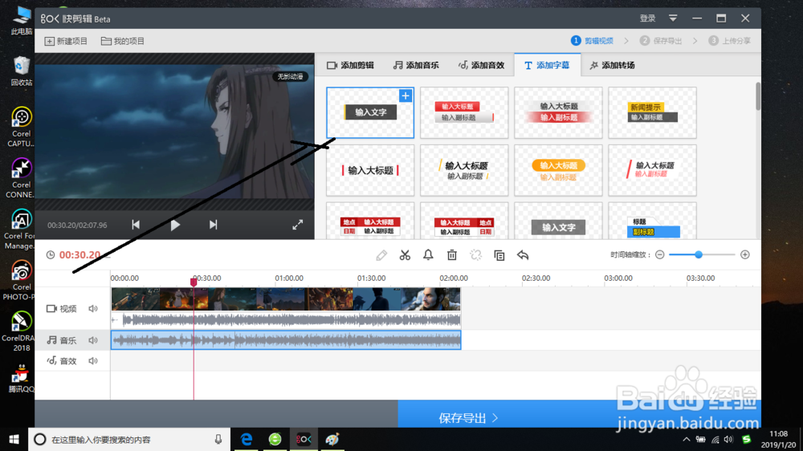The width and height of the screenshot is (803, 451).
Task: Select the video clip on 视频 track
Action: pyautogui.click(x=286, y=307)
